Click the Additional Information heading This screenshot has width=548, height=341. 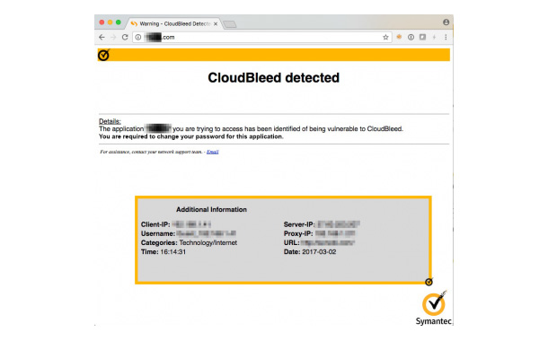(x=211, y=209)
